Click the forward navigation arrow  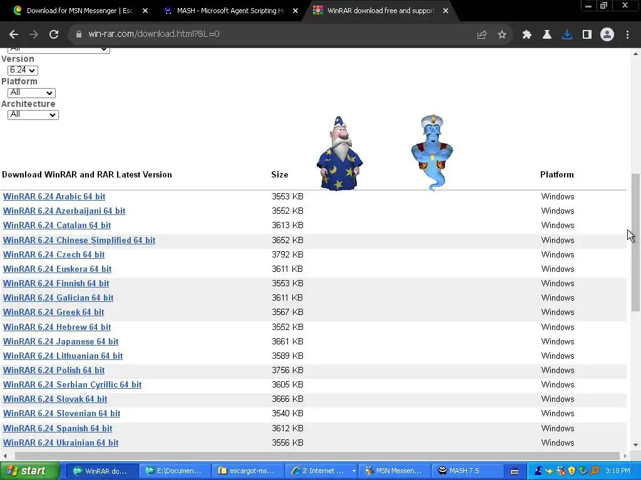pyautogui.click(x=34, y=34)
